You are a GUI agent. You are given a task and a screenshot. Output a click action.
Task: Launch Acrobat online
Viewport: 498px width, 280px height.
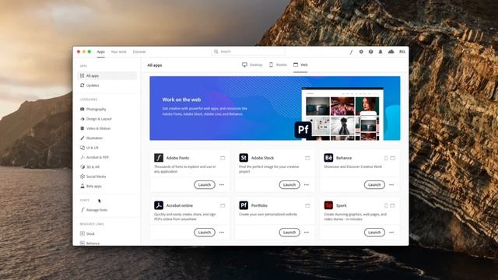coord(205,233)
